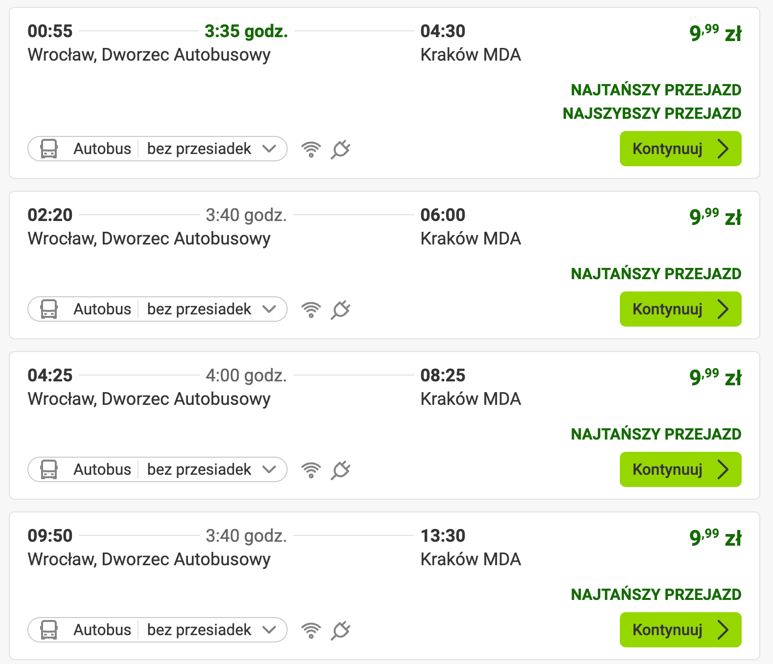Click the Wi-Fi icon on the 04:25 trip
Image resolution: width=773 pixels, height=664 pixels.
[311, 470]
